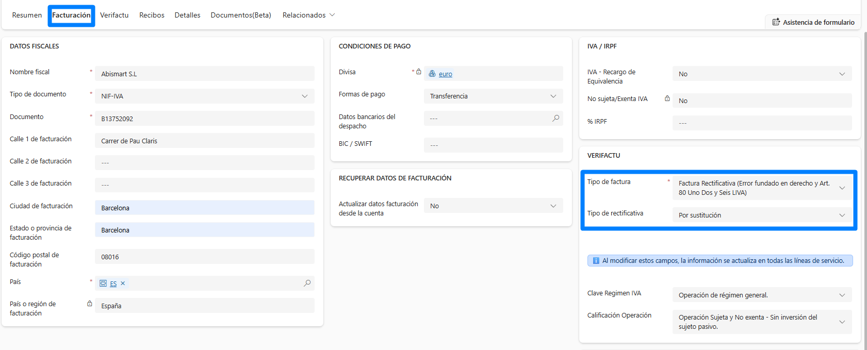Screen dimensions: 867x350
Task: Open the Formas de pago dropdown
Action: pyautogui.click(x=553, y=96)
